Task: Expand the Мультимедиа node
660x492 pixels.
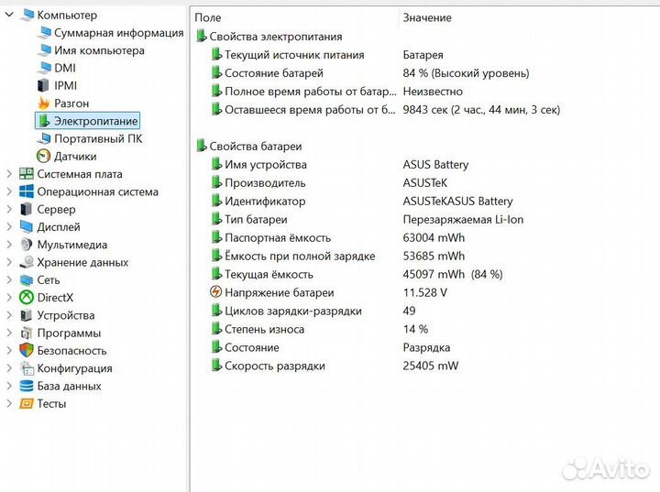Action: pyautogui.click(x=9, y=245)
